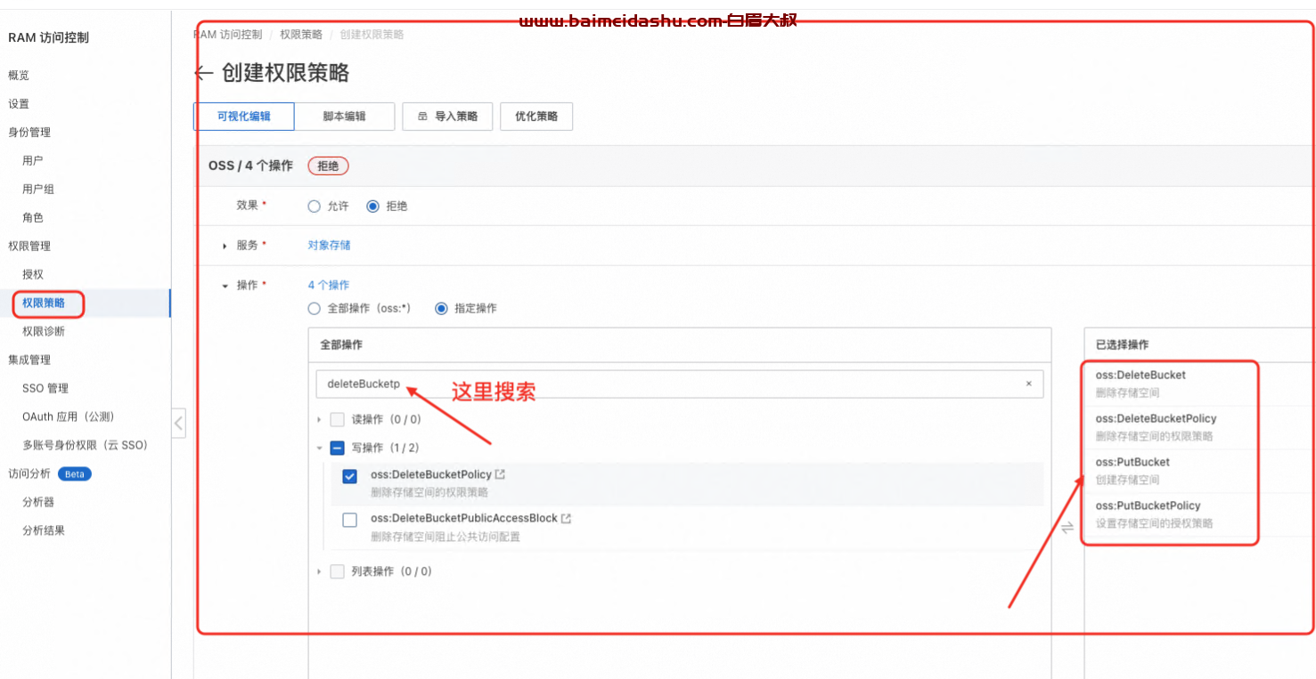Switch to the 可视化编辑 tab

(x=244, y=117)
